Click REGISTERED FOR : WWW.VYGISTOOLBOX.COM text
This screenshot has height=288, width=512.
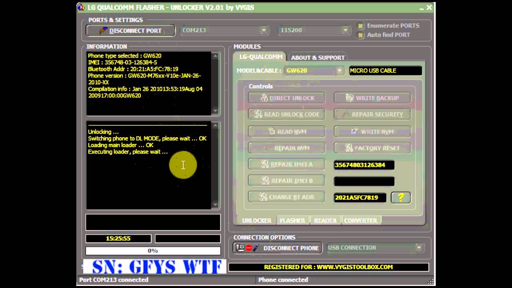328,267
